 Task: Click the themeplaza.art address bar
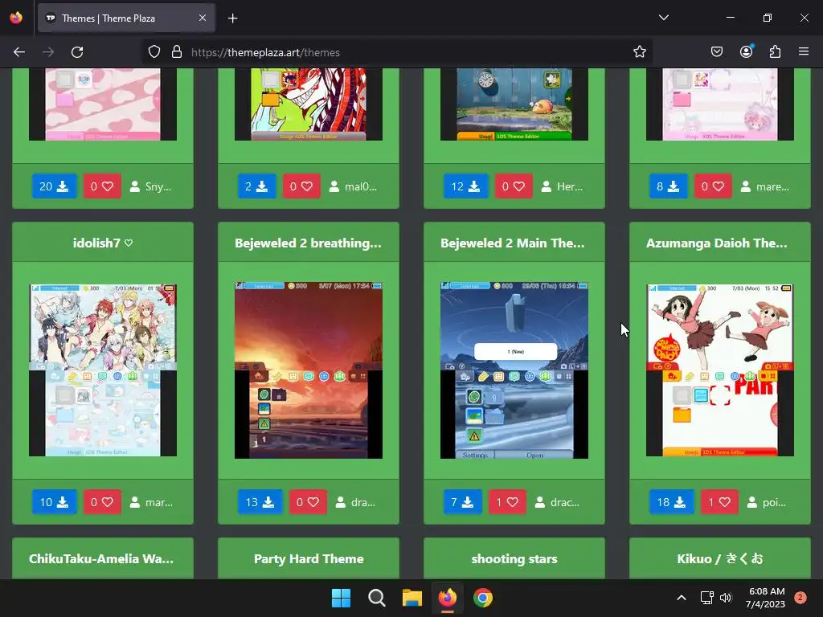tap(399, 52)
